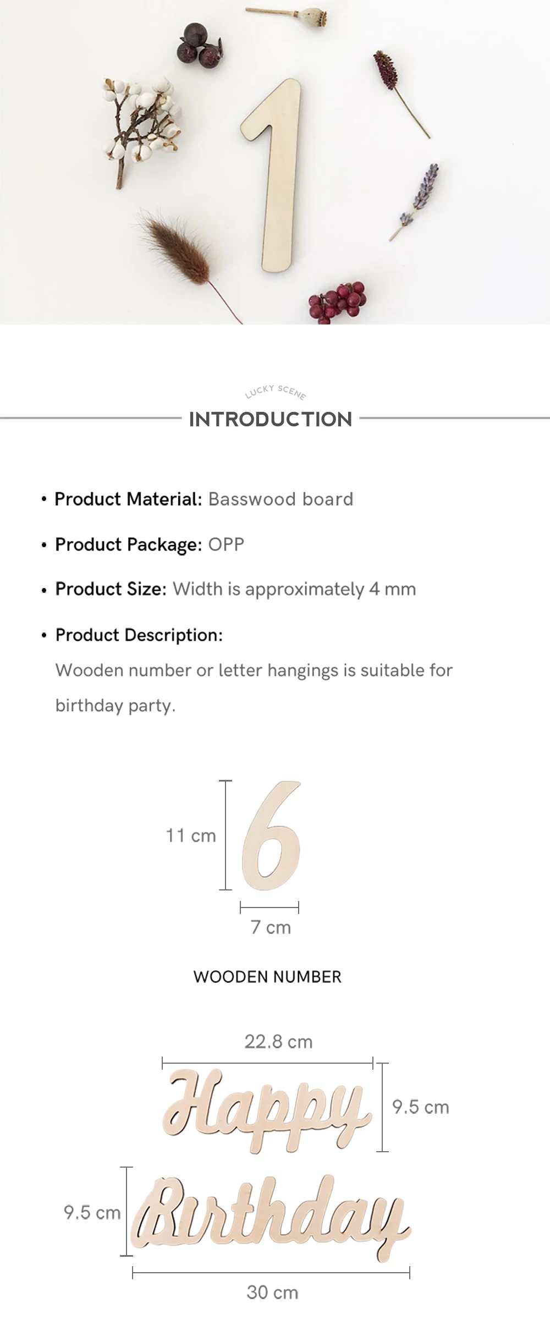The width and height of the screenshot is (550, 1320).
Task: Click the 7 cm width label
Action: point(271,927)
